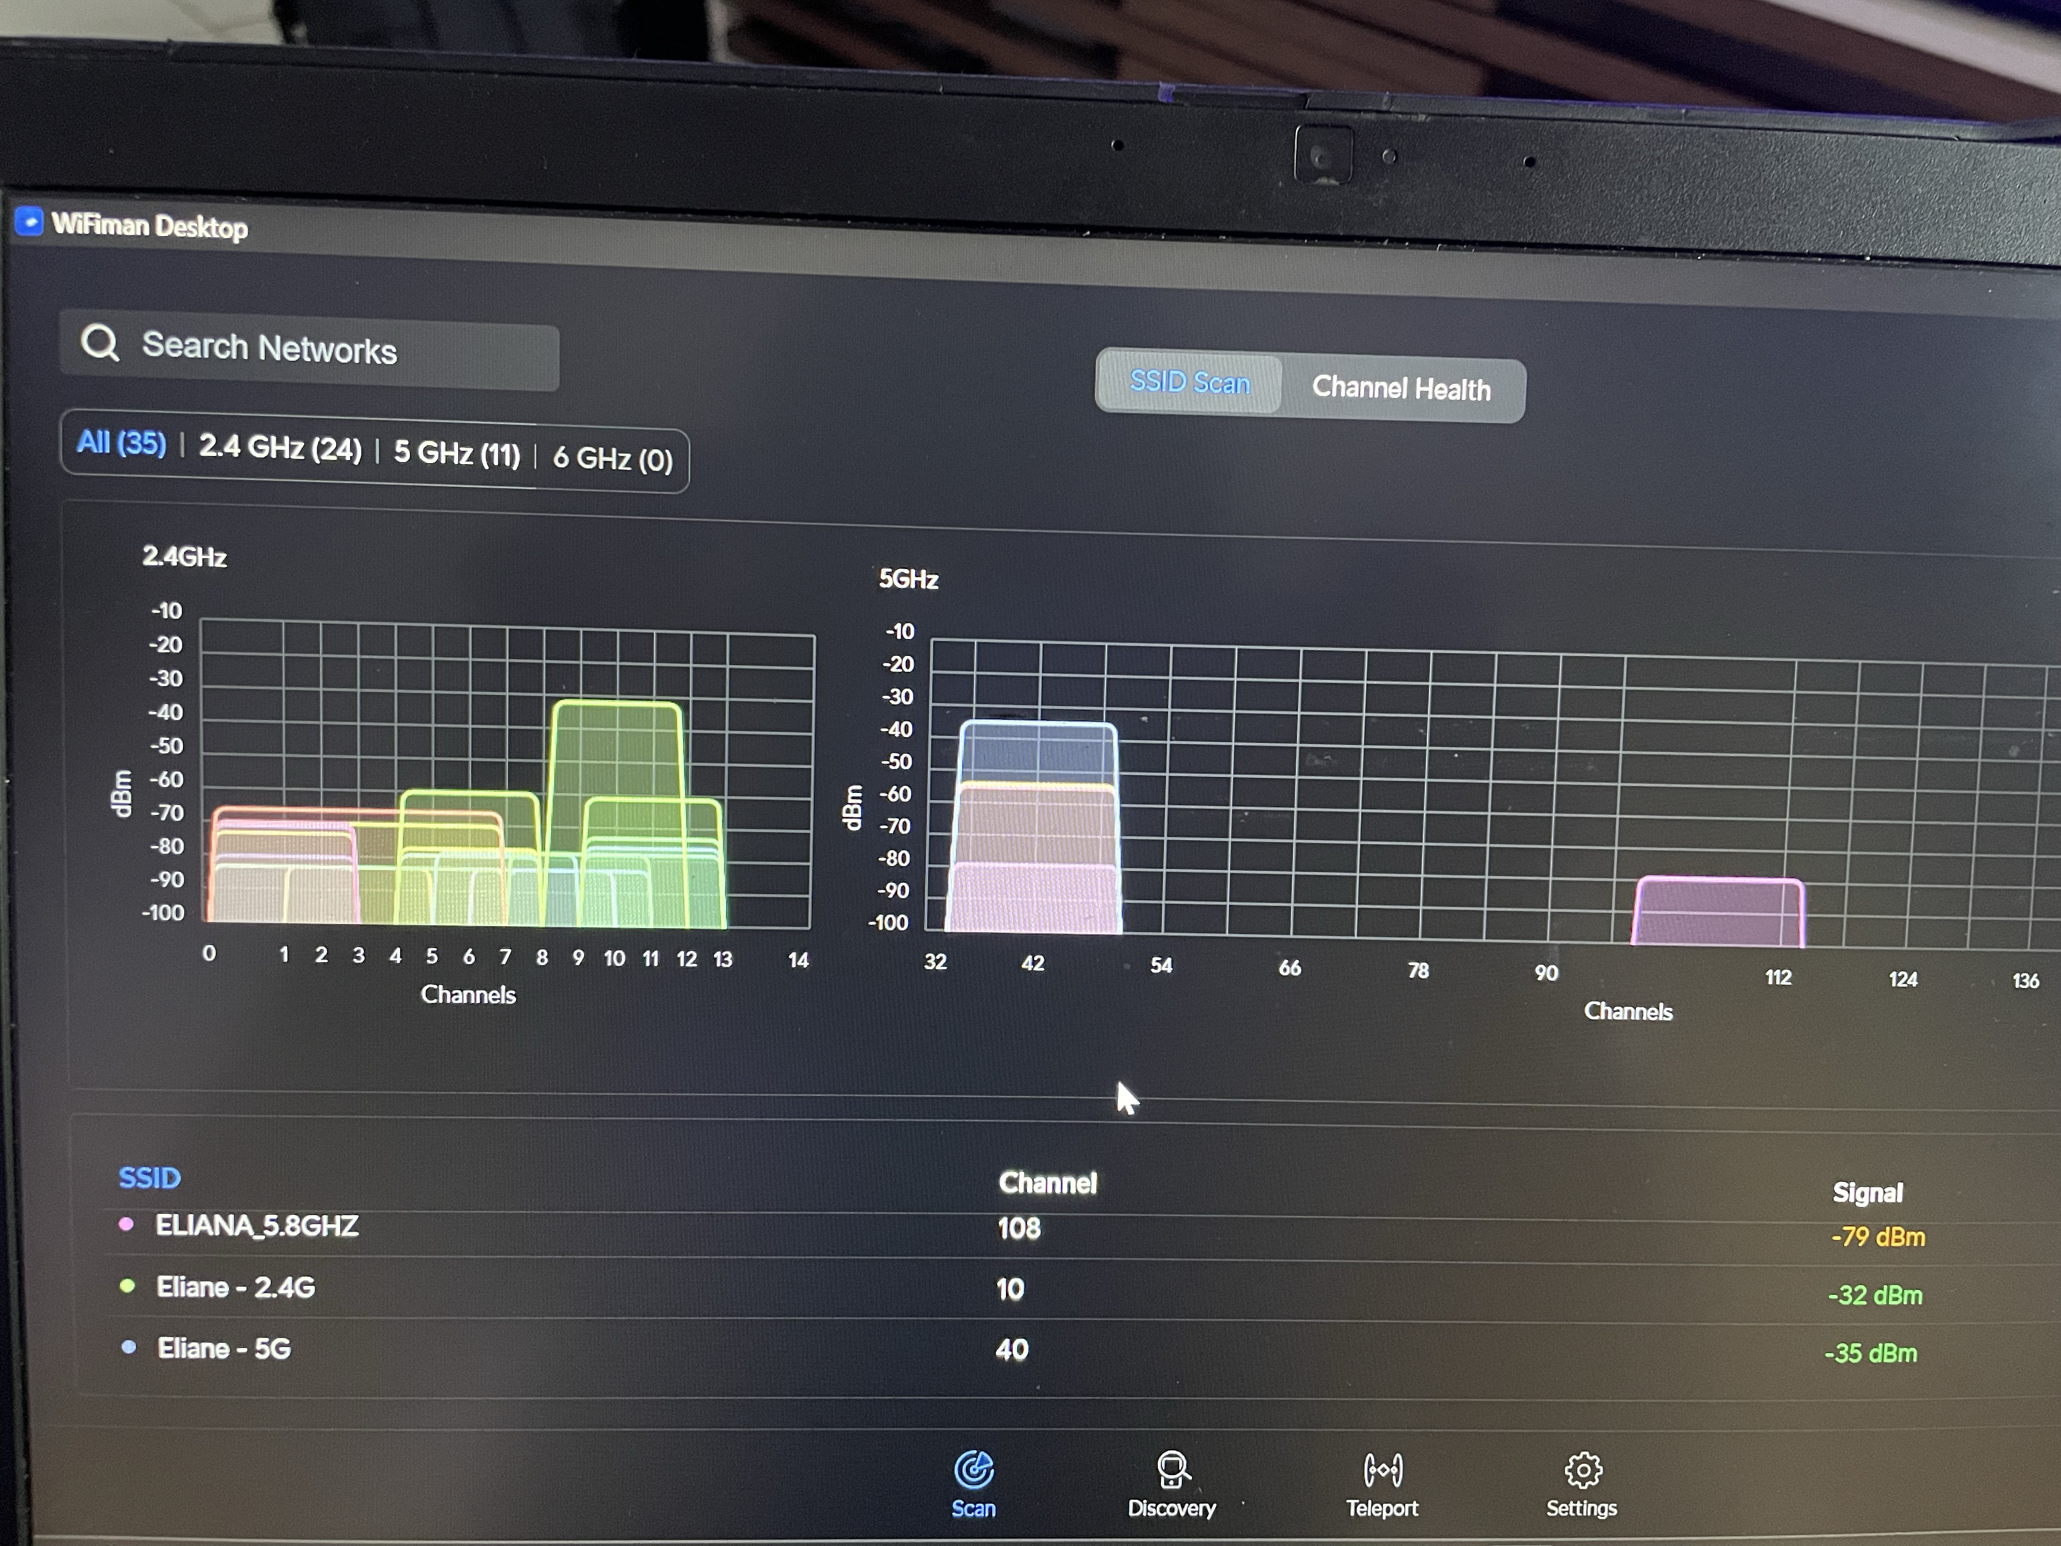2061x1546 pixels.
Task: Click the magnifier search icon
Action: pos(100,343)
